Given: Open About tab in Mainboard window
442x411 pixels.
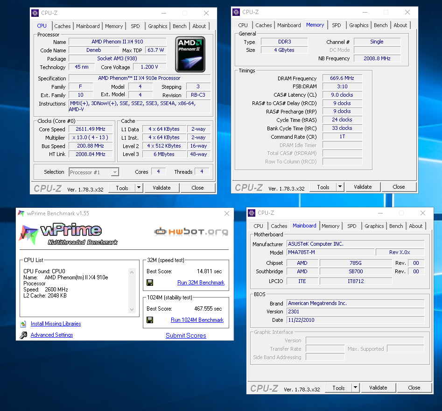Looking at the screenshot, I should [416, 226].
